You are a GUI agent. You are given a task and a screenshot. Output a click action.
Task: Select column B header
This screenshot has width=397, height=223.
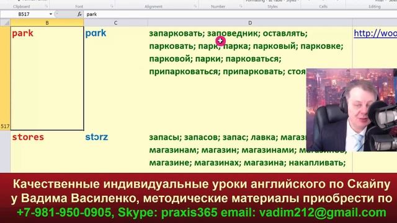click(47, 23)
